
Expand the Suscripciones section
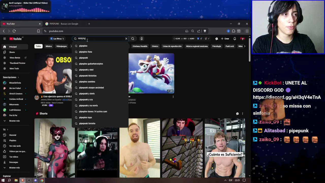point(11,77)
